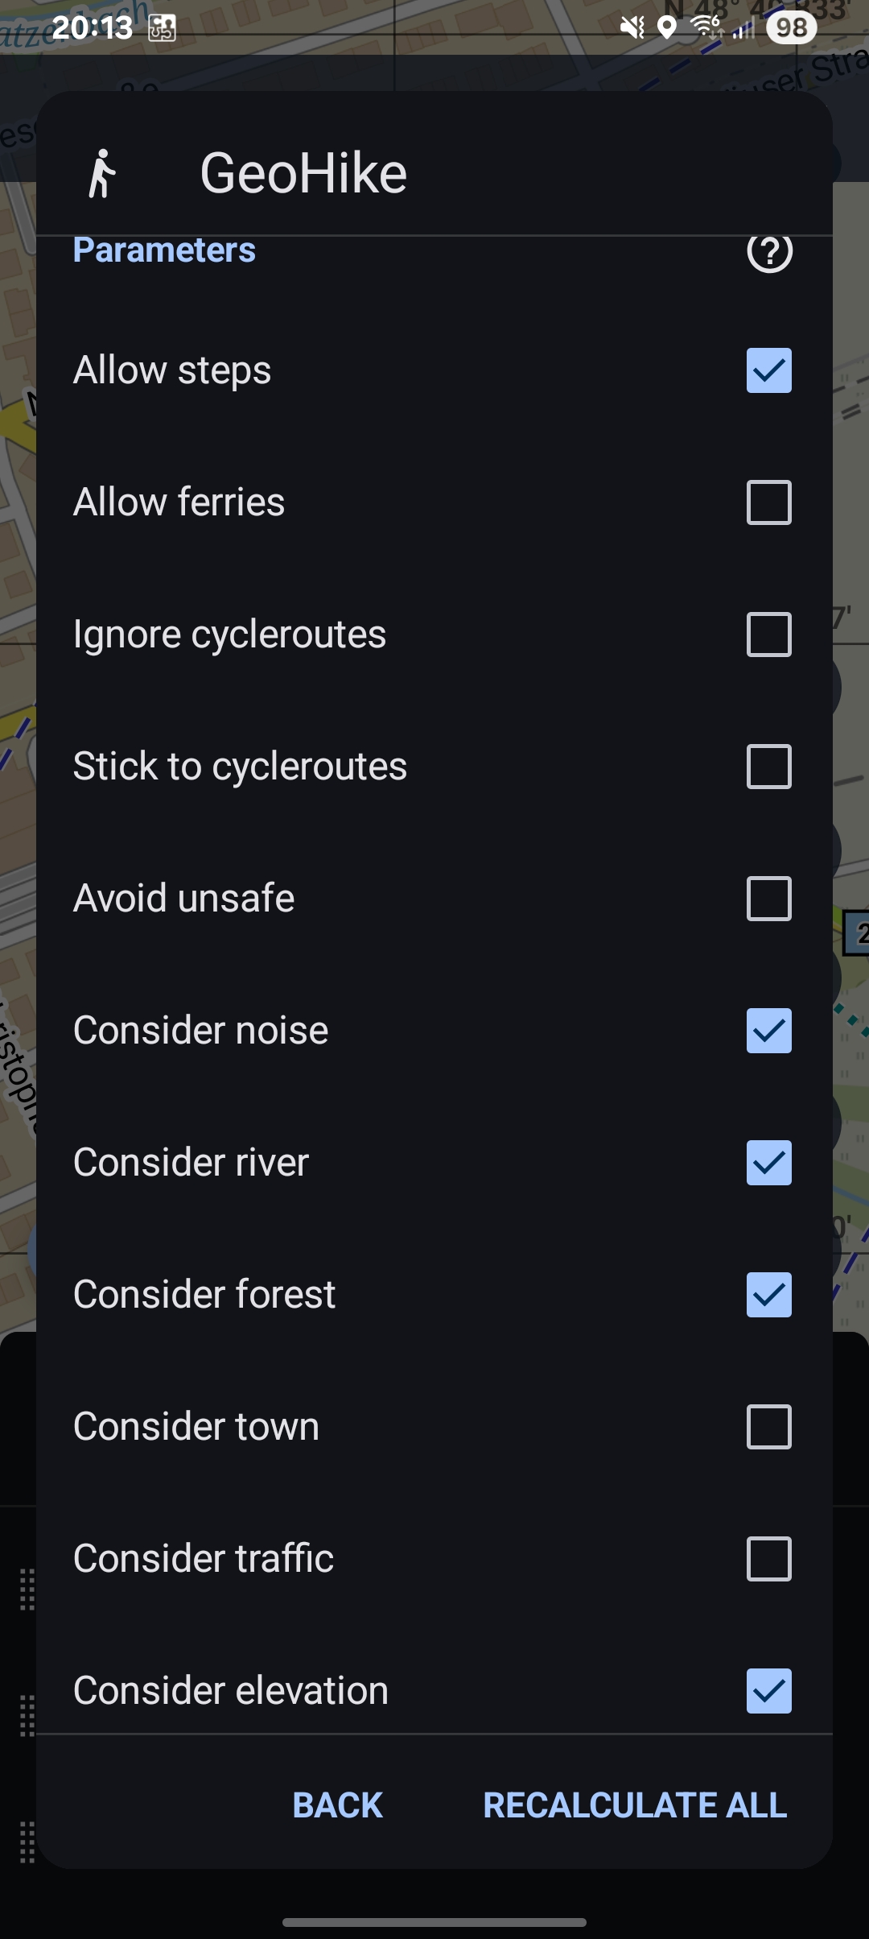The image size is (869, 1939).
Task: Check the Consider traffic box
Action: pos(768,1559)
